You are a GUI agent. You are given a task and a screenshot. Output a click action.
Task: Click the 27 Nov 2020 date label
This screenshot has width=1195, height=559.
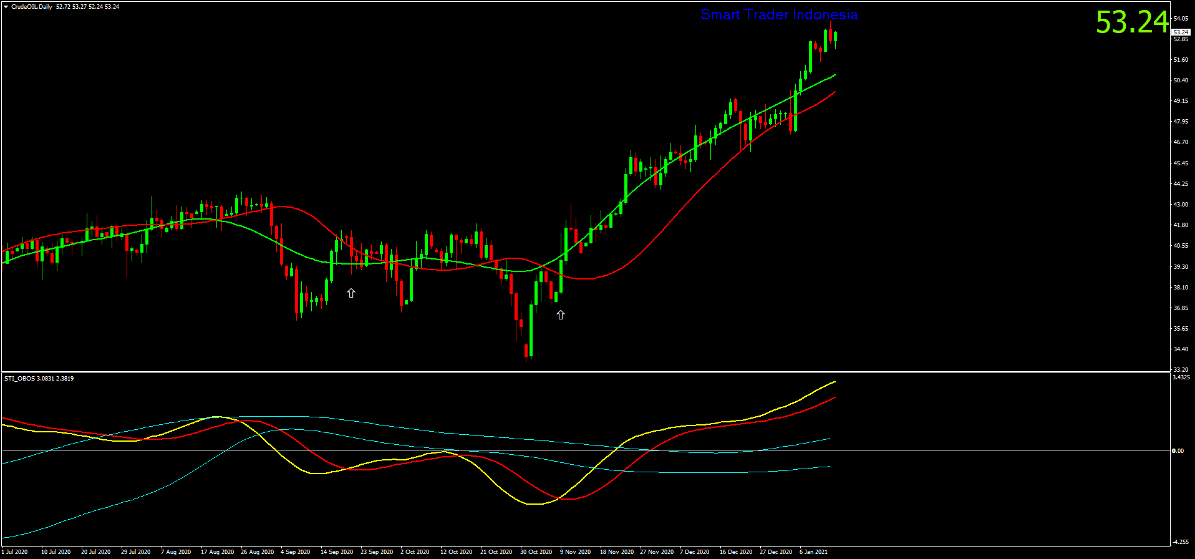(656, 552)
